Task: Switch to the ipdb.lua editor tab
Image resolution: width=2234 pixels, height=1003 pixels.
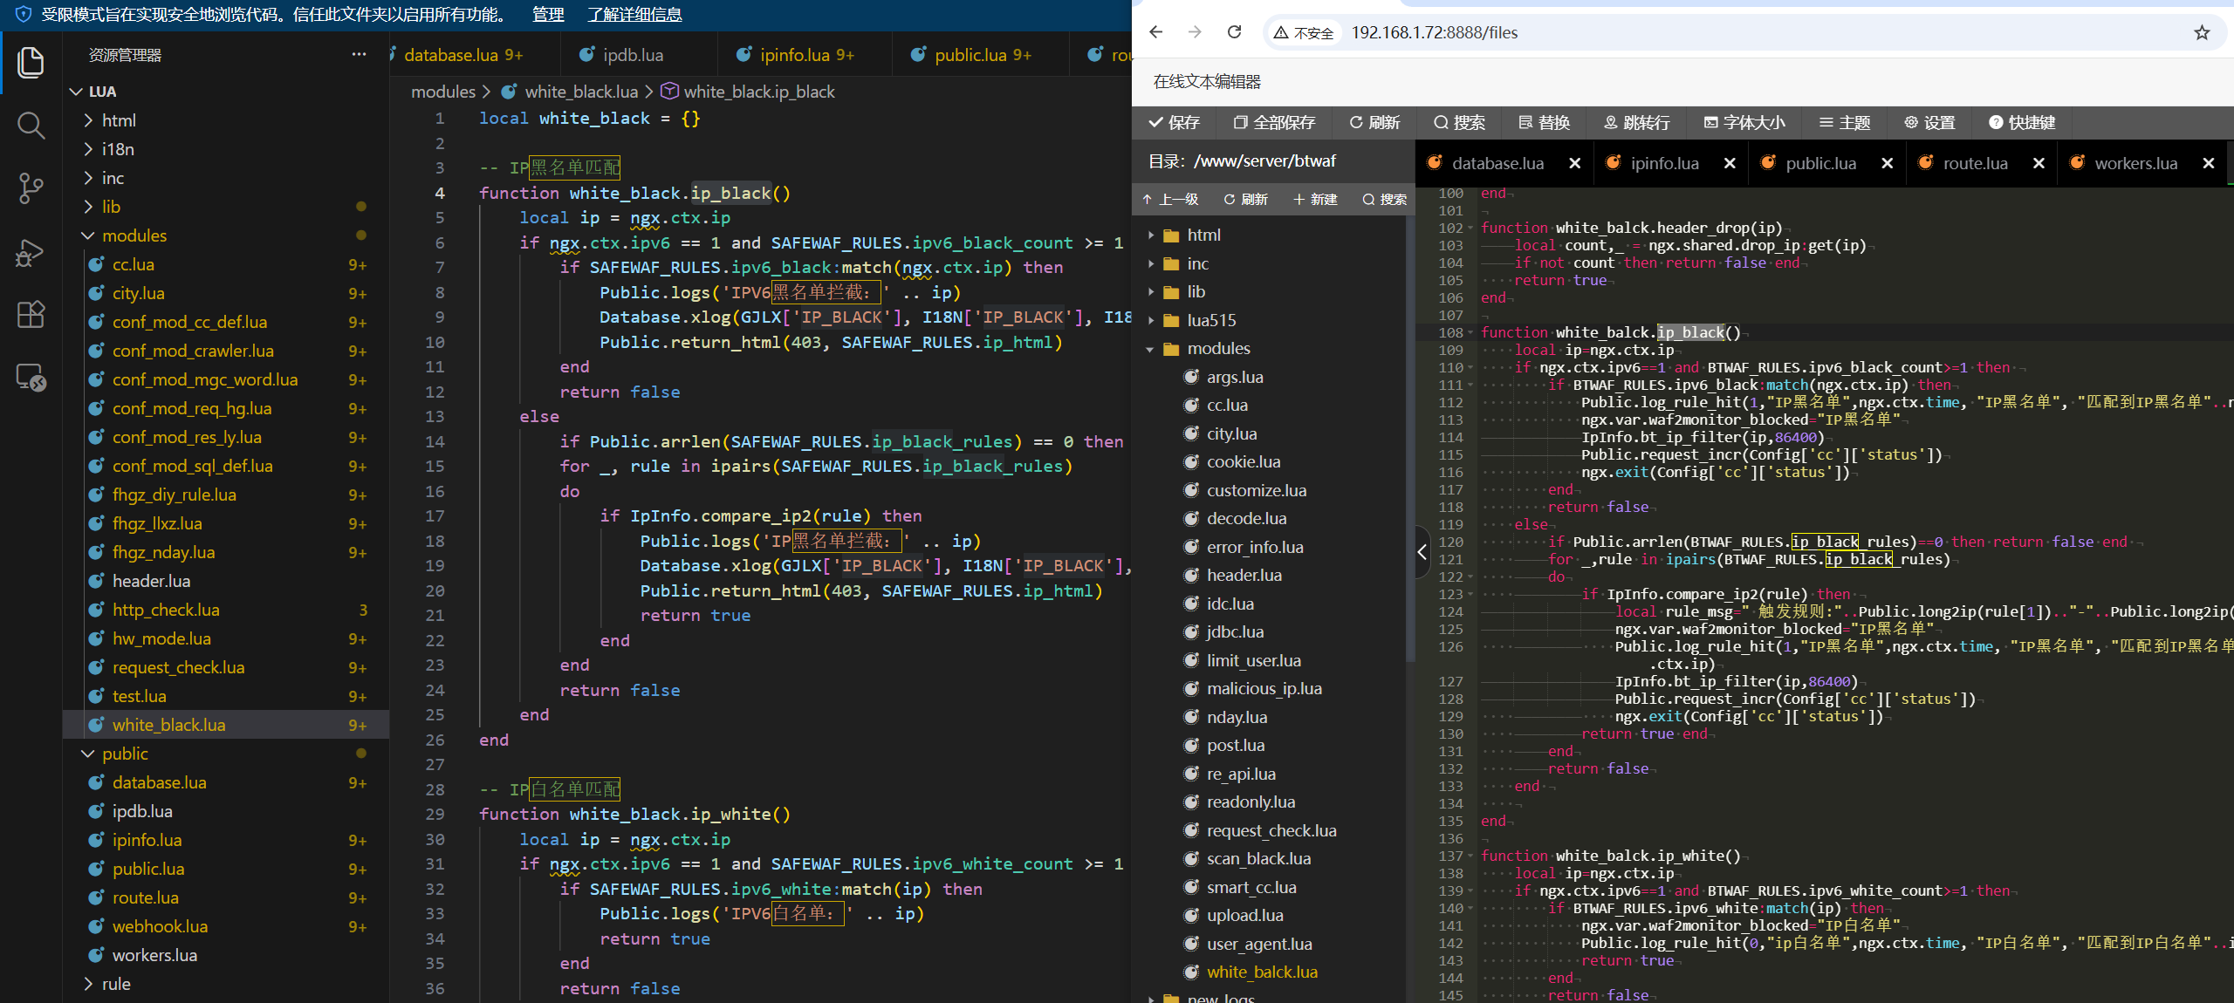Action: point(633,55)
